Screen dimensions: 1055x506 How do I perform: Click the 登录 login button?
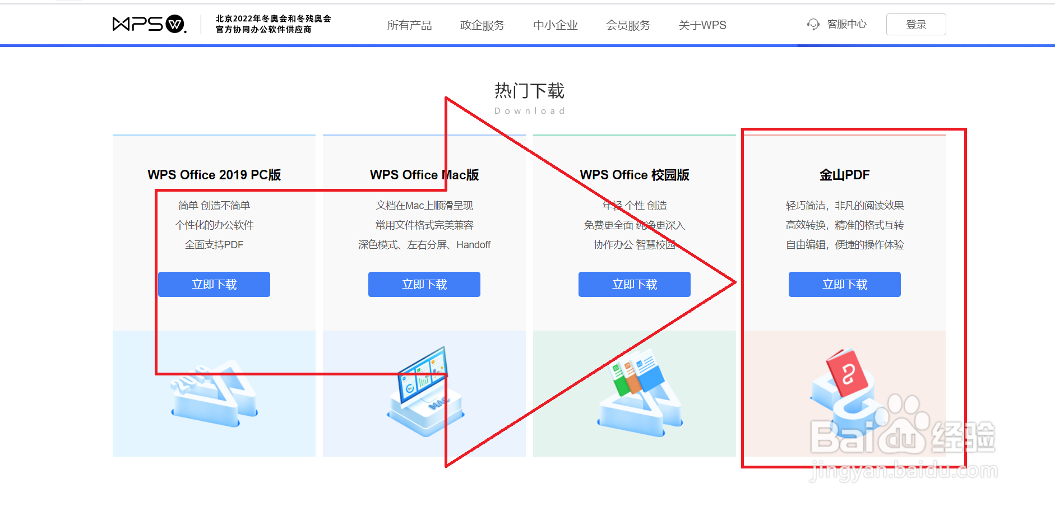click(915, 24)
